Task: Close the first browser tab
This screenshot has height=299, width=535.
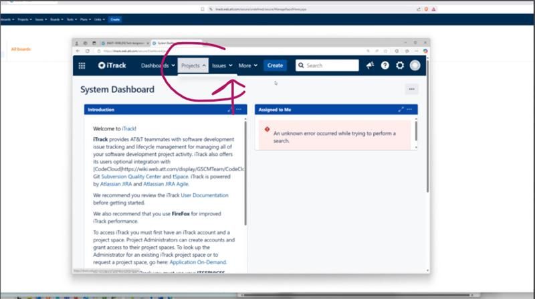Action: pos(148,43)
